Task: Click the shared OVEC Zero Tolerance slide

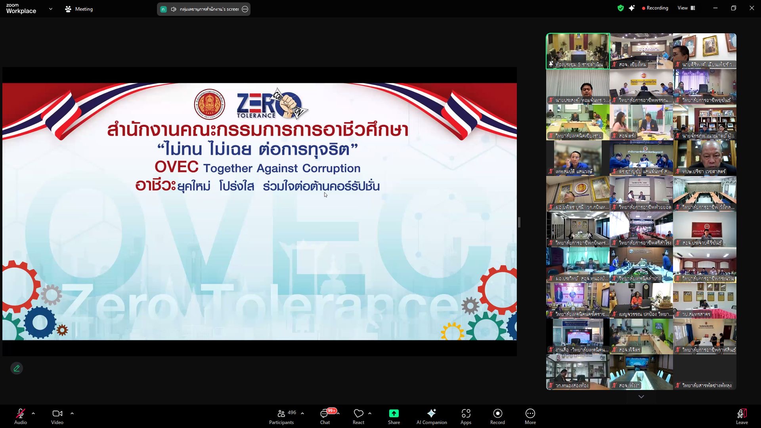Action: tap(260, 212)
